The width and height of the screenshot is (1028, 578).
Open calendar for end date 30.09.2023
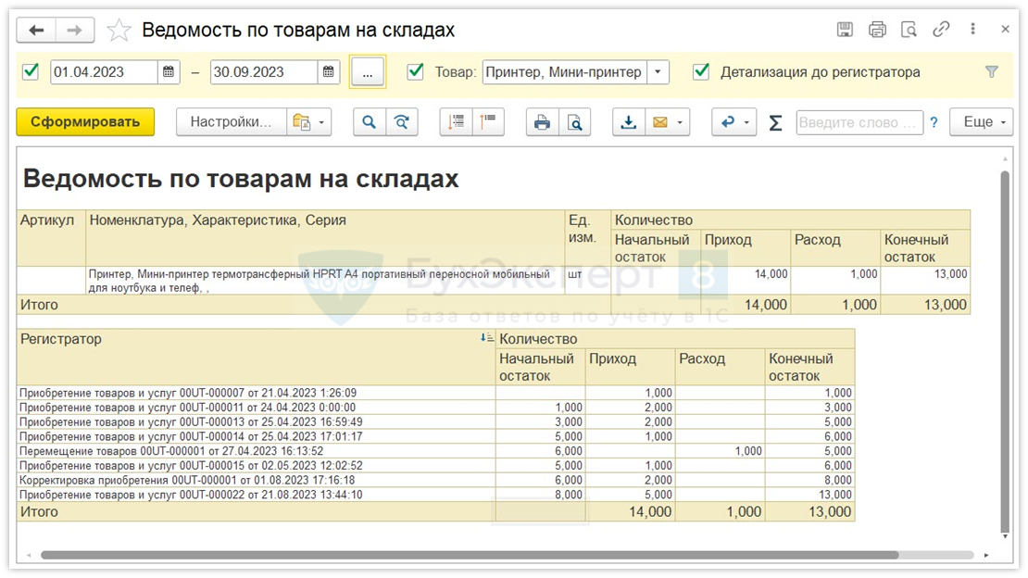coord(329,72)
